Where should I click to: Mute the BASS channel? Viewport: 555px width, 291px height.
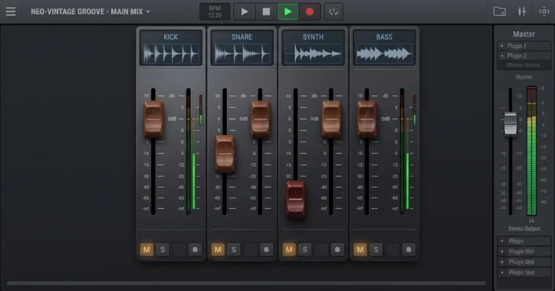pos(360,250)
